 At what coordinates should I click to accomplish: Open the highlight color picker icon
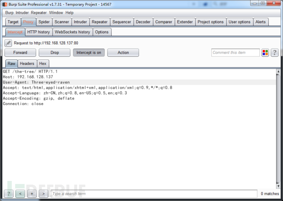click(x=265, y=52)
